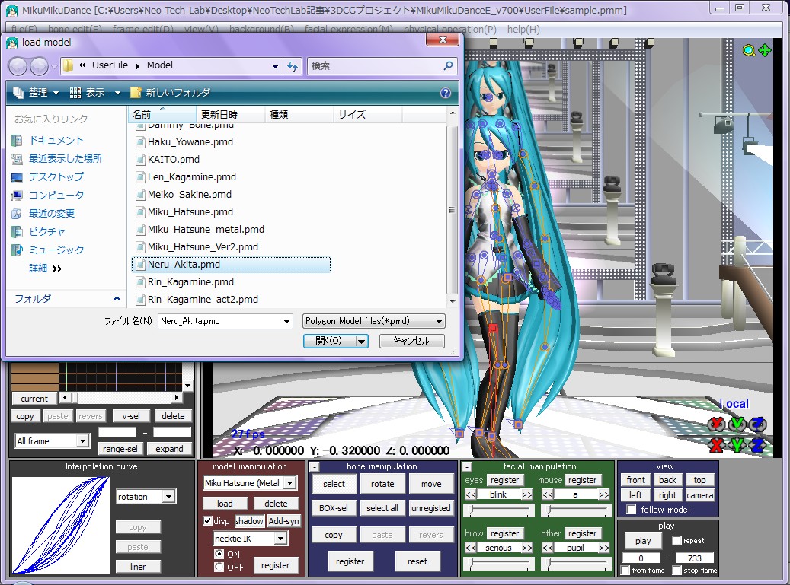Enable the repeat playback checkbox
Screen dimensions: 790x585
click(x=676, y=541)
